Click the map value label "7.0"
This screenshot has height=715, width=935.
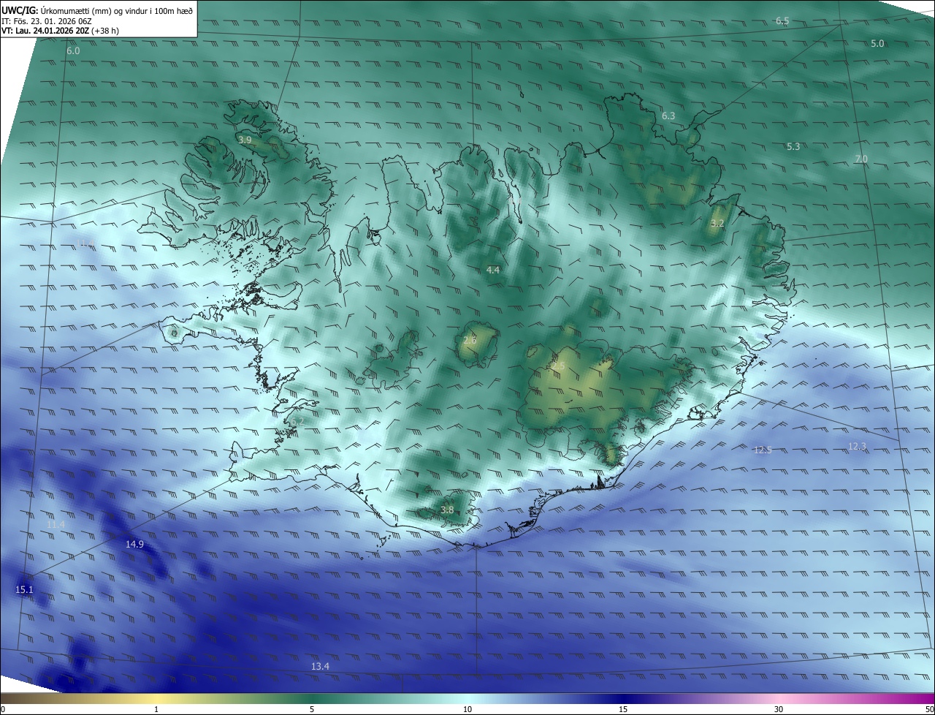tap(861, 159)
